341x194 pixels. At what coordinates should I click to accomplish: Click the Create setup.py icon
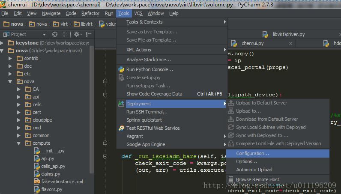(121, 78)
